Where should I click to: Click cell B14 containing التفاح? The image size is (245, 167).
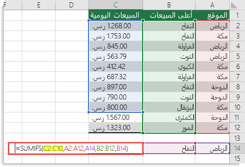tap(169, 148)
